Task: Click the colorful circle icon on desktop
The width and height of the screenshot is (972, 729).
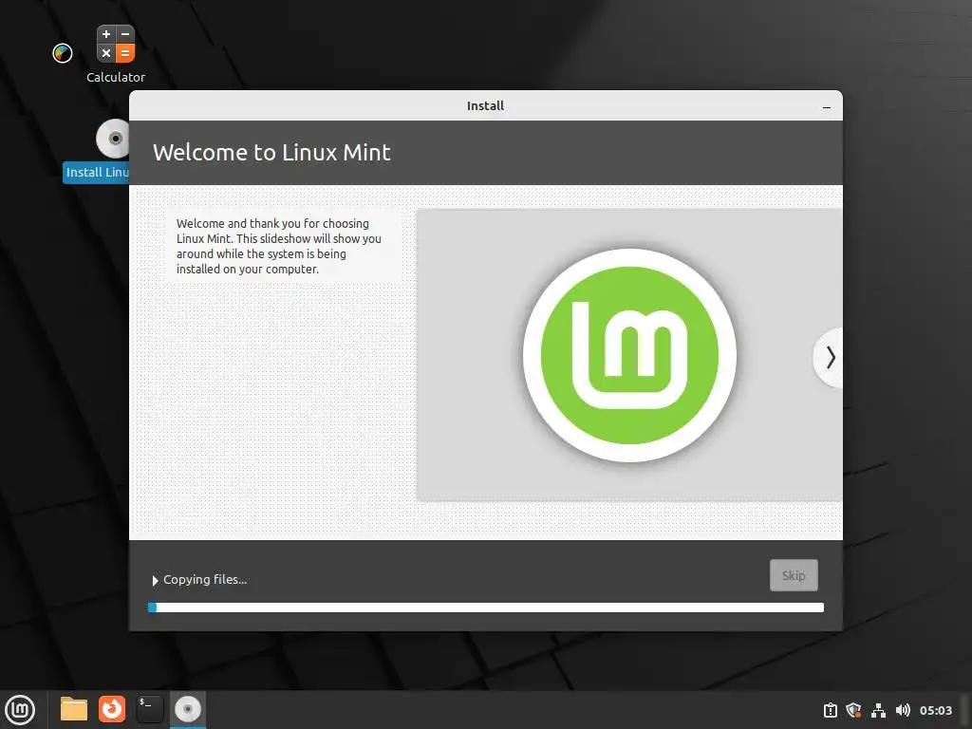Action: click(x=63, y=53)
